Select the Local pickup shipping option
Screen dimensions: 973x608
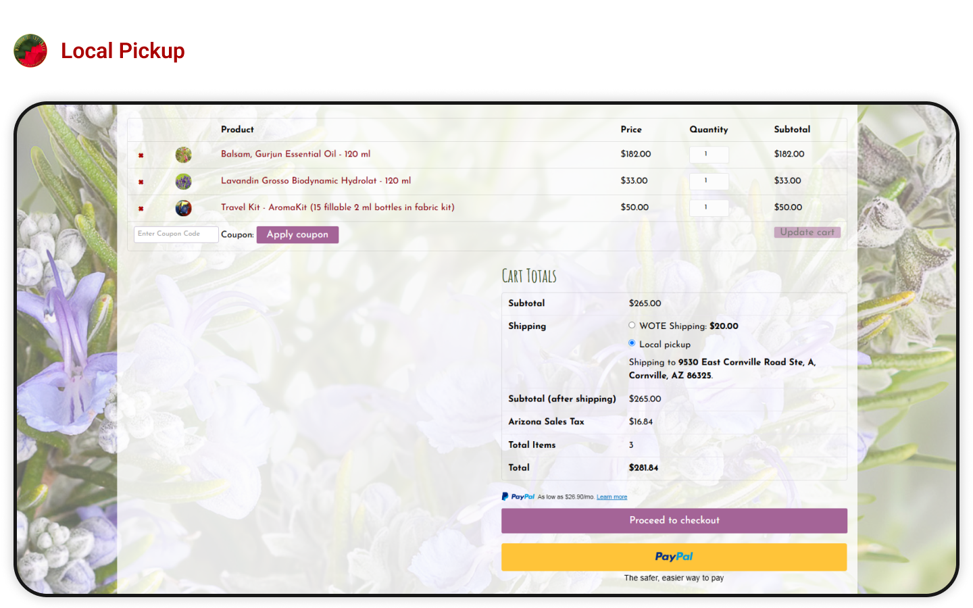[632, 343]
